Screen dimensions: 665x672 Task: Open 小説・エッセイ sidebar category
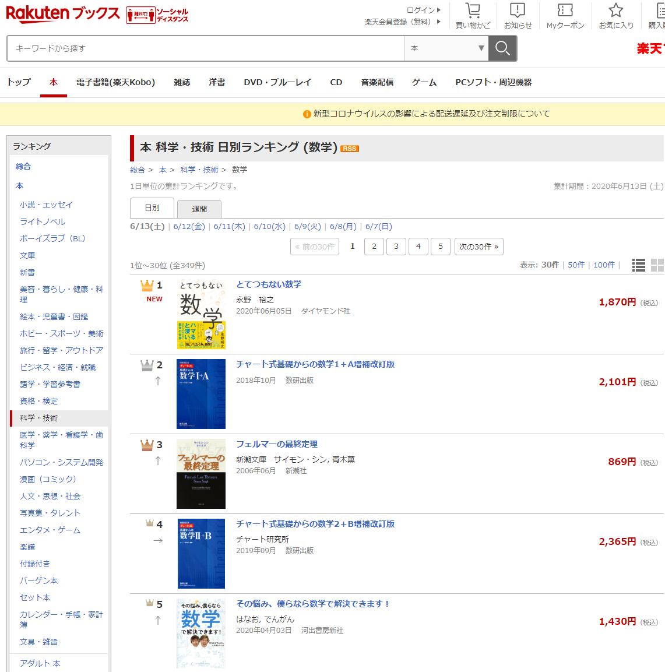pyautogui.click(x=46, y=205)
